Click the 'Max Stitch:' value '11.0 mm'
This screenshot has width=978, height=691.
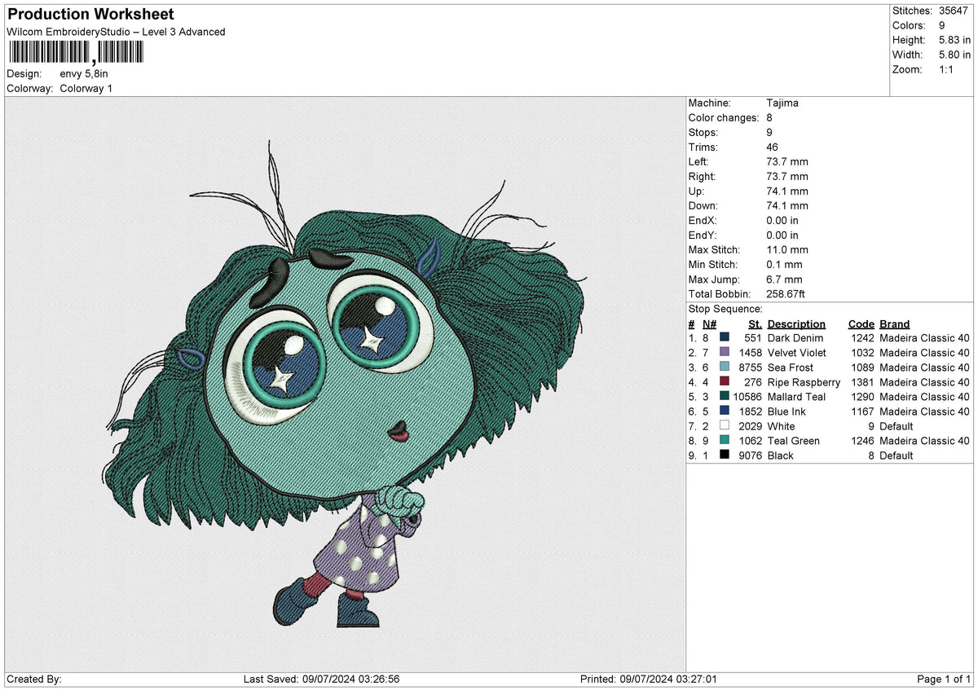[x=787, y=250]
